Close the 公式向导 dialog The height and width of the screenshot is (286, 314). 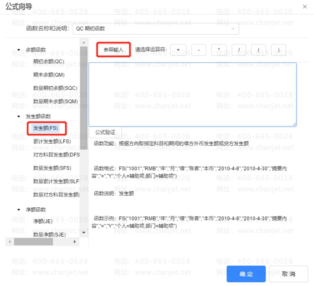pos(305,6)
